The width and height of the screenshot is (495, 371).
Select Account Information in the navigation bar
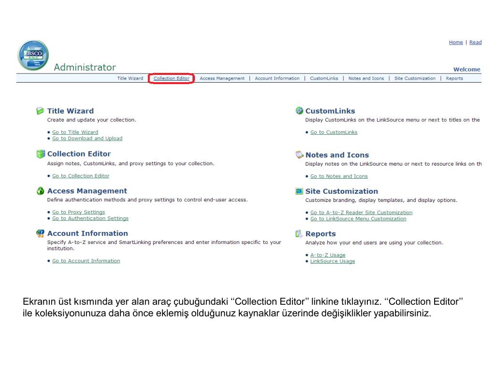(277, 78)
